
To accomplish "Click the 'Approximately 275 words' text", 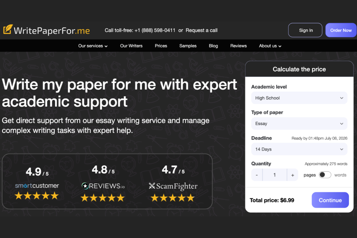I will coord(326,164).
